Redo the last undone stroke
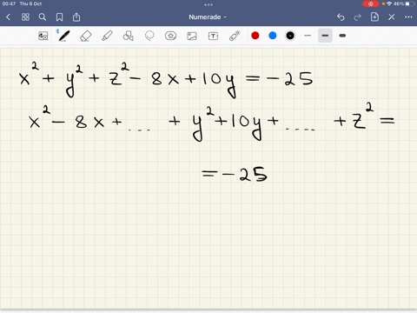 click(358, 17)
